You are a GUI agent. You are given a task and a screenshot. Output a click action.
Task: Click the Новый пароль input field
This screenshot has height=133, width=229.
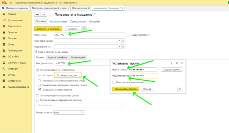(x=144, y=70)
